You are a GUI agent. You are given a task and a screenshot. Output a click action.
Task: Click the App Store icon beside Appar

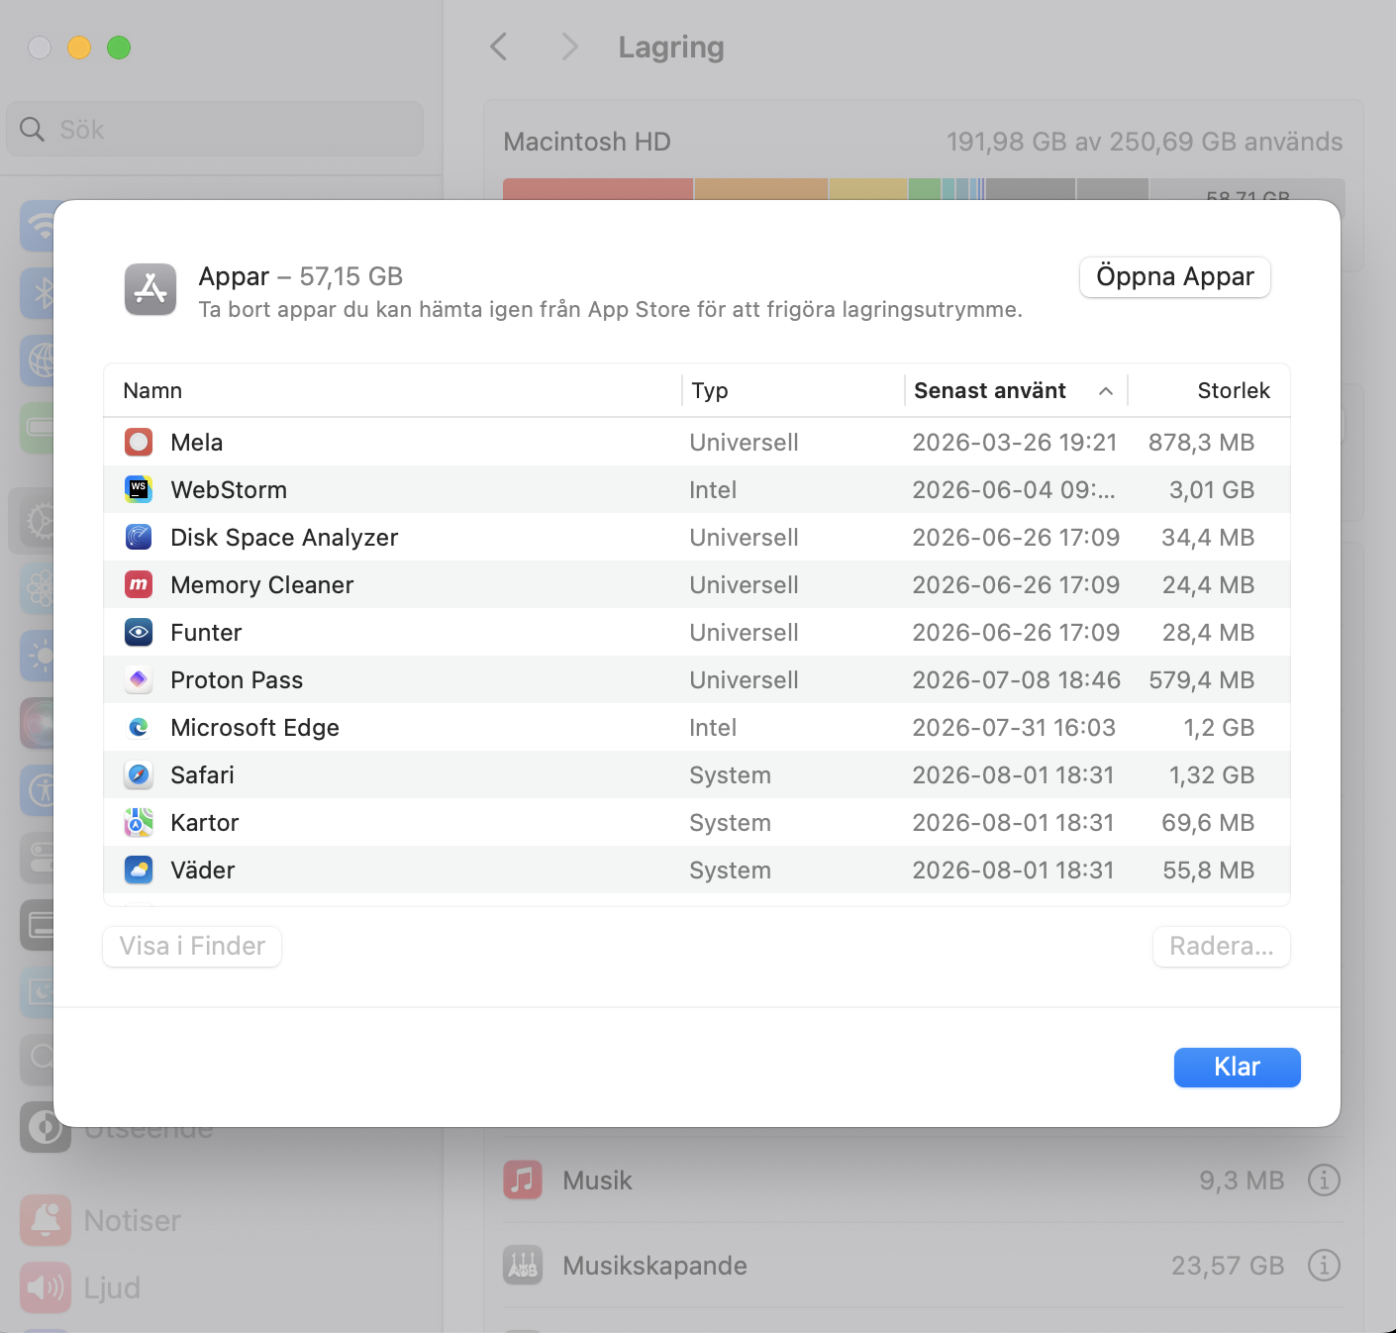tap(150, 289)
